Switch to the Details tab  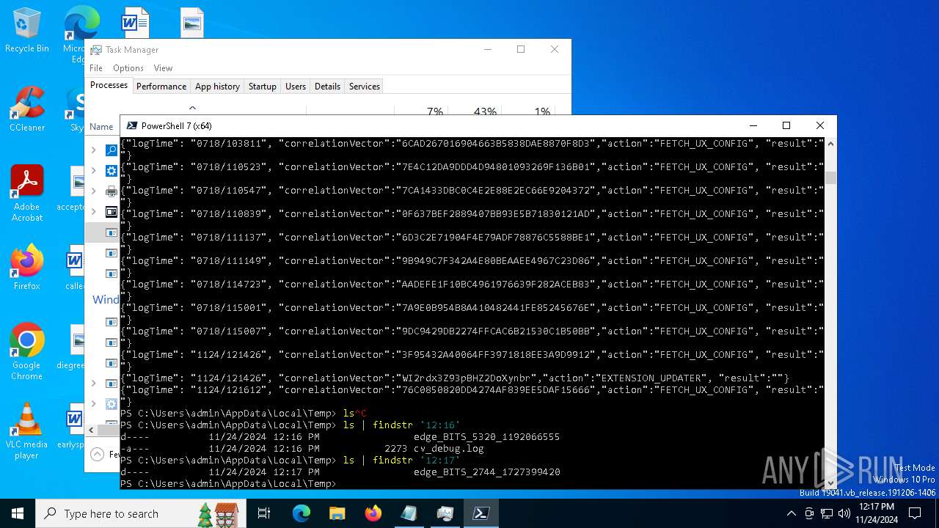coord(327,87)
